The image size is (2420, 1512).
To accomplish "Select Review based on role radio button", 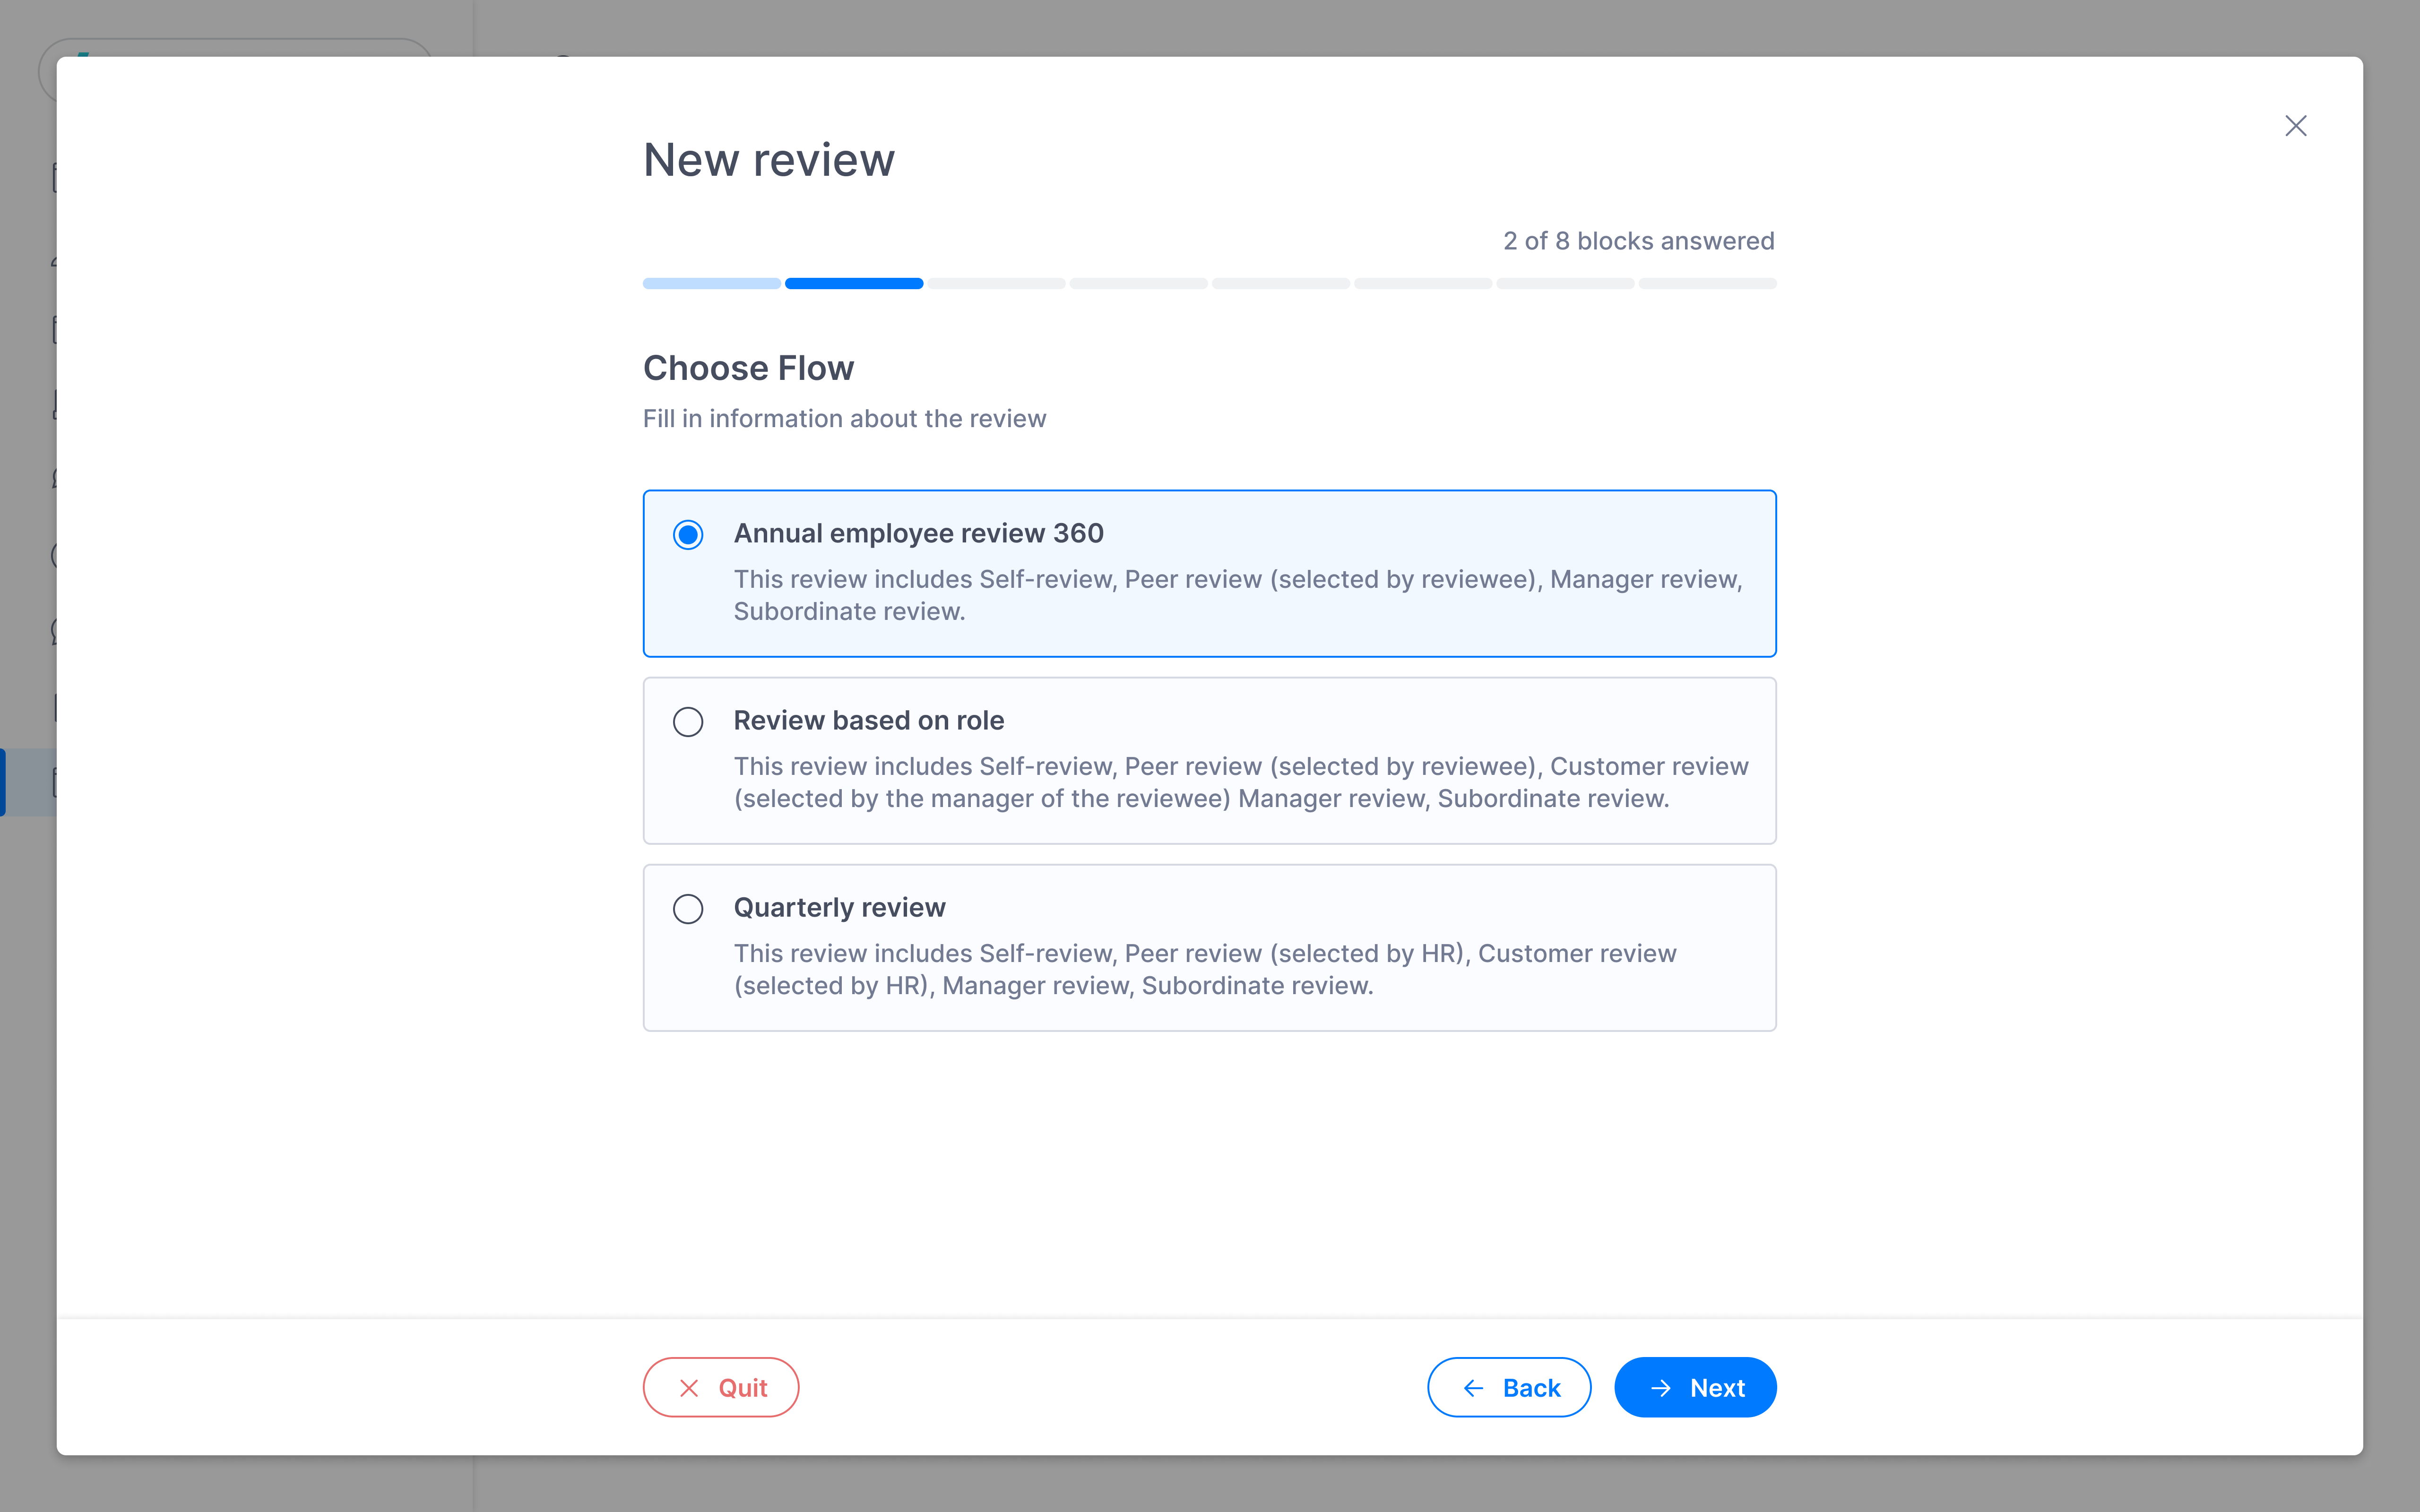I will 688,722.
